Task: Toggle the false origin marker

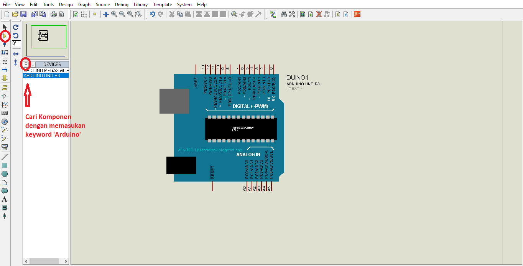Action: pos(95,14)
